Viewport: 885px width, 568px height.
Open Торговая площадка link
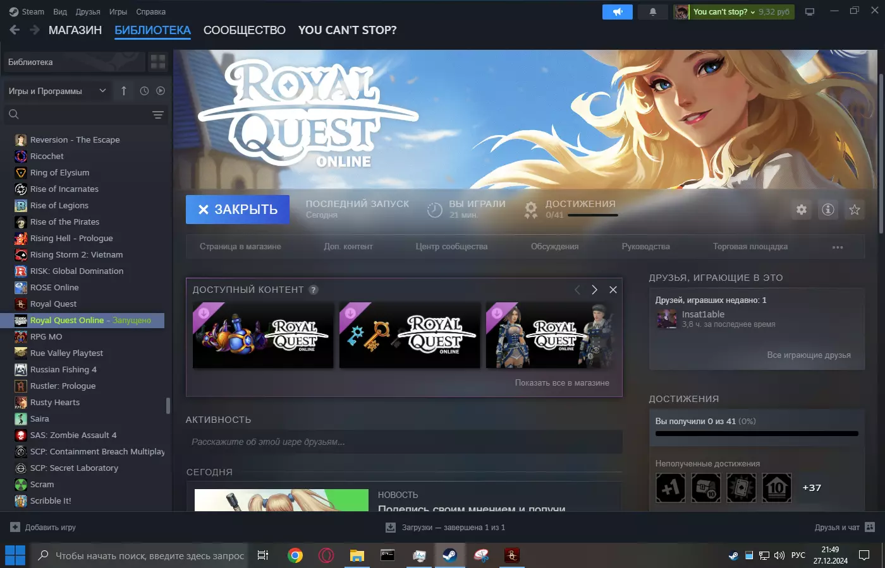pos(750,247)
